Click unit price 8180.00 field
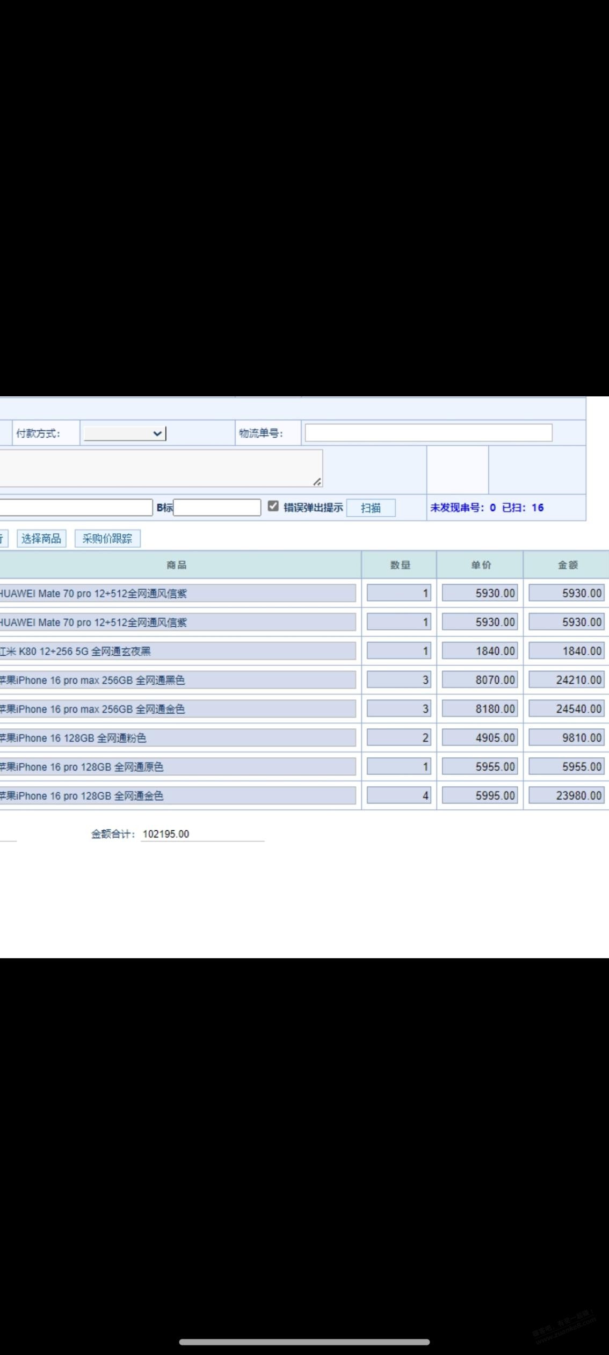The image size is (609, 1355). tap(480, 709)
